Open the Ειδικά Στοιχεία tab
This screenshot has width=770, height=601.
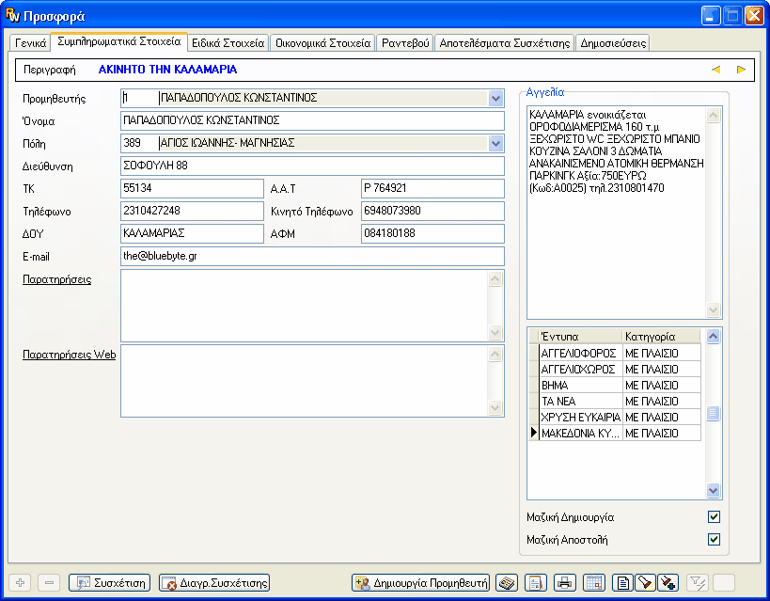pos(228,43)
